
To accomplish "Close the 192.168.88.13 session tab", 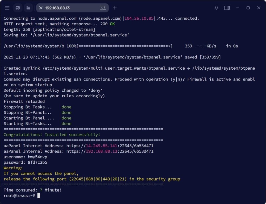I will (x=41, y=8).
